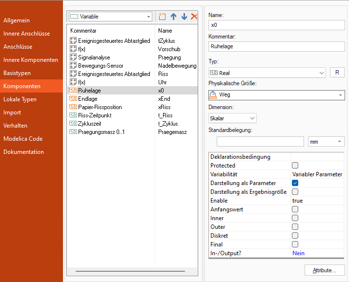Click the Endlage variable icon

pyautogui.click(x=73, y=99)
